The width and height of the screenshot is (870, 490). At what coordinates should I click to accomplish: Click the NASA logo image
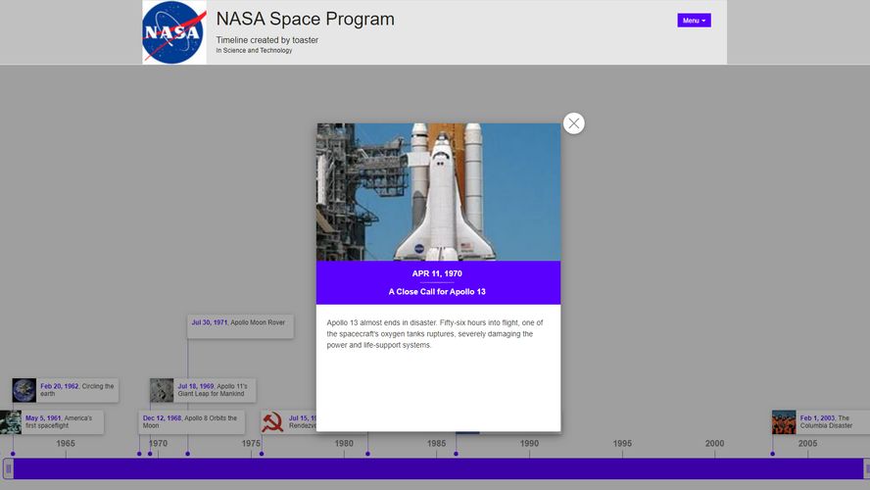tap(174, 33)
